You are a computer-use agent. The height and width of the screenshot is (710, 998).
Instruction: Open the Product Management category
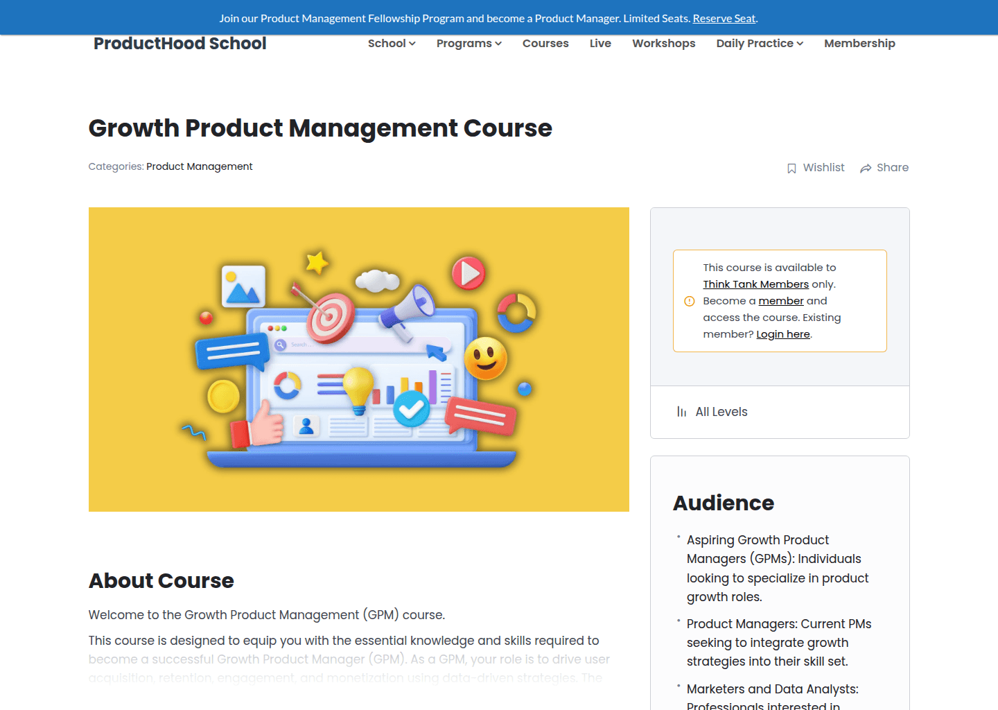[x=200, y=166]
